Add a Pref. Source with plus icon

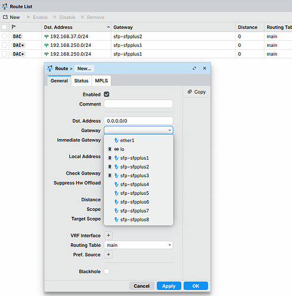point(108,255)
